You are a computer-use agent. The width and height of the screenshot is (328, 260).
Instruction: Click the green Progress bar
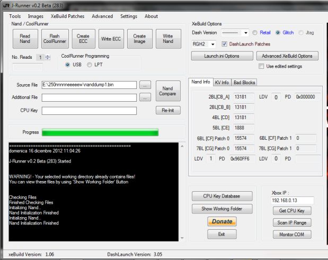click(100, 132)
